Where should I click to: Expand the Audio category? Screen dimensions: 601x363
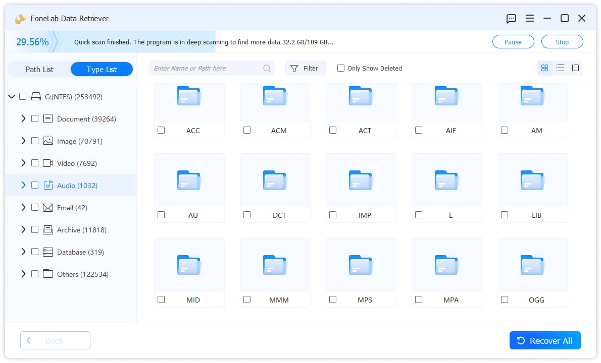point(23,185)
